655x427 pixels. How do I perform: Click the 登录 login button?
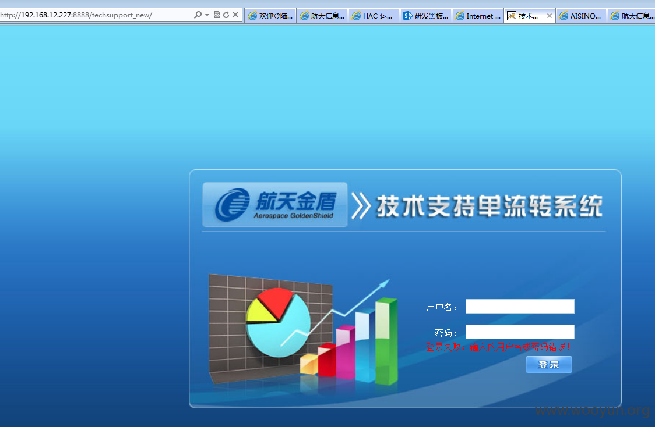[x=549, y=365]
